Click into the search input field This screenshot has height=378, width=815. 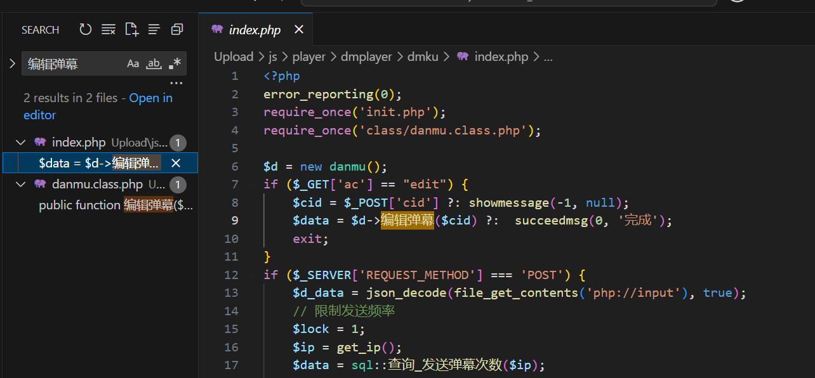(x=73, y=63)
